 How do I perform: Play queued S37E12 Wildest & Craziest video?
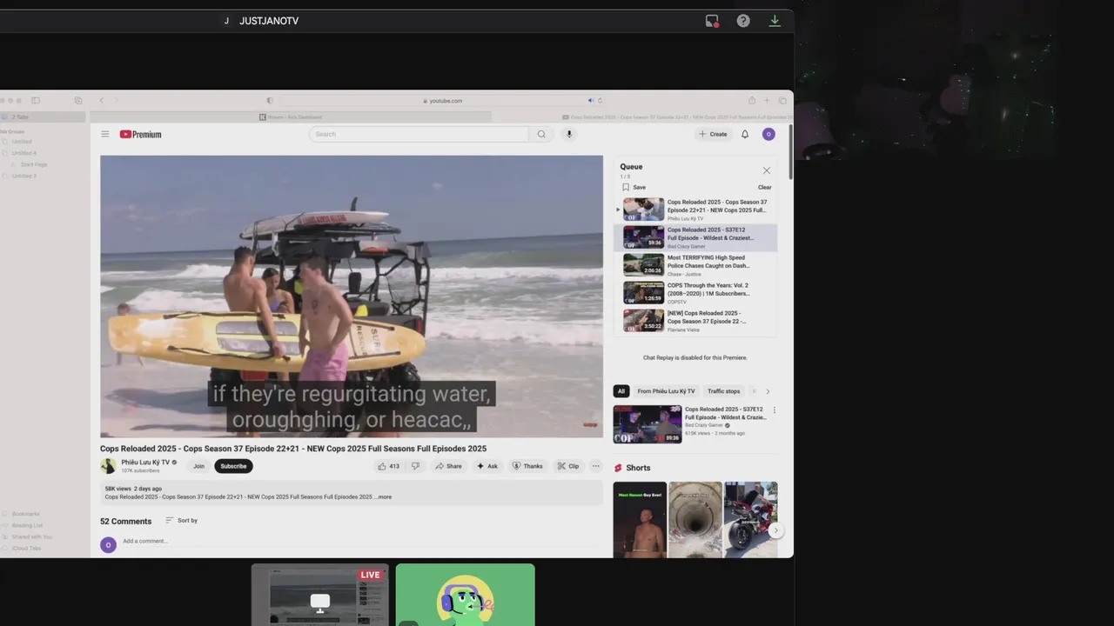pos(695,237)
